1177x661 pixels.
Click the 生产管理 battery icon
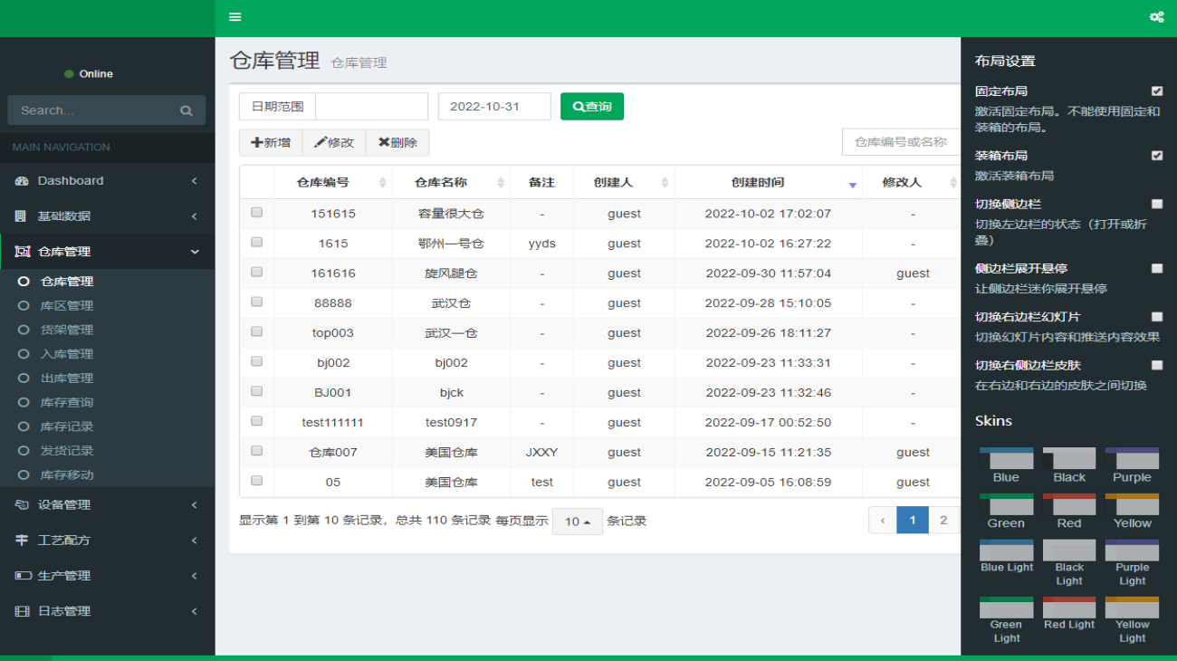23,576
